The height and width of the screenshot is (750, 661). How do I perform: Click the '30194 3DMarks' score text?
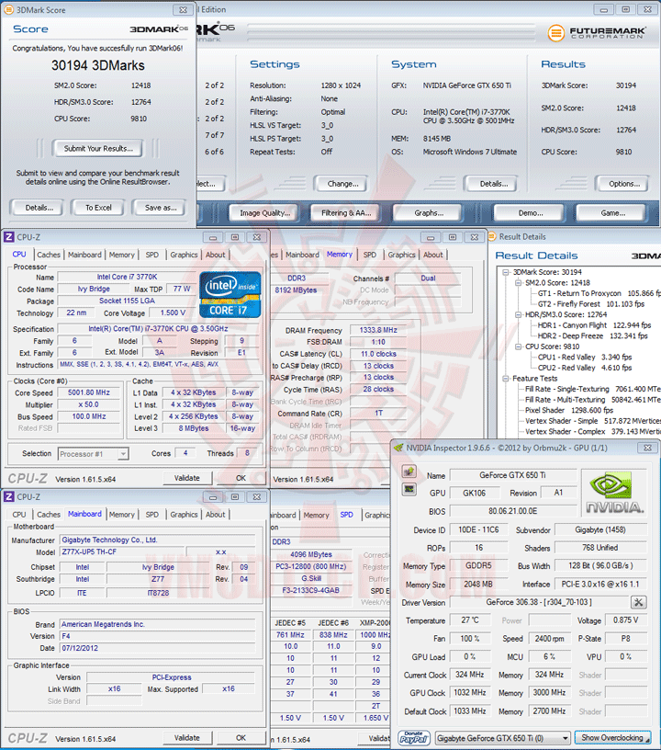click(98, 65)
